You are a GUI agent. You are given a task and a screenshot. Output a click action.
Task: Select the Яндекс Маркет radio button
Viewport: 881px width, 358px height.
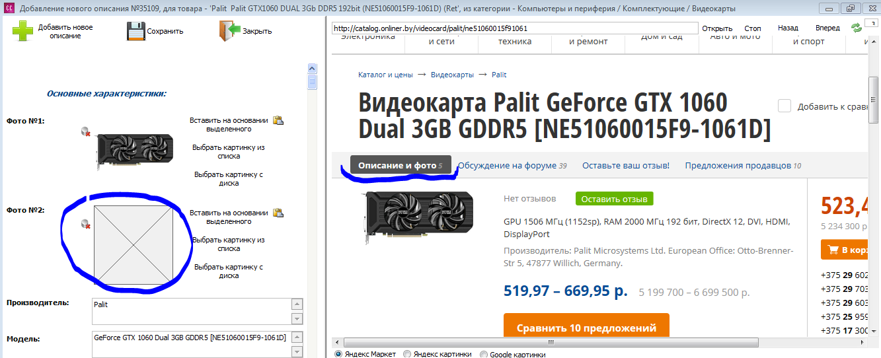[x=339, y=355]
